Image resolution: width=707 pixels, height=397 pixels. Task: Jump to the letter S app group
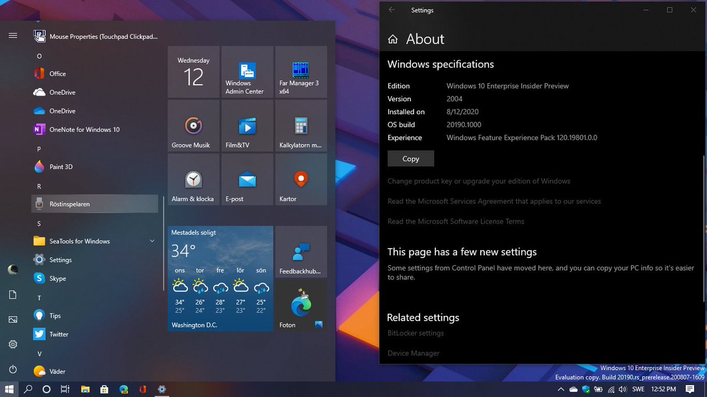[x=39, y=224]
